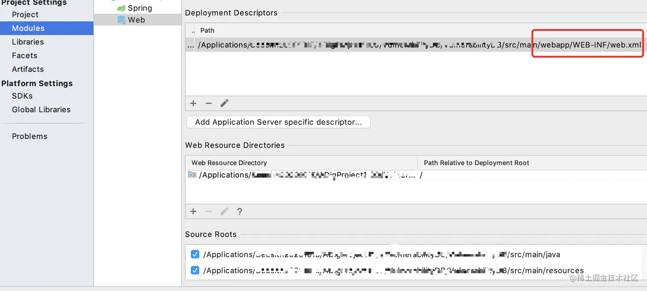The image size is (647, 291).
Task: Open help for web resource directories
Action: (240, 212)
